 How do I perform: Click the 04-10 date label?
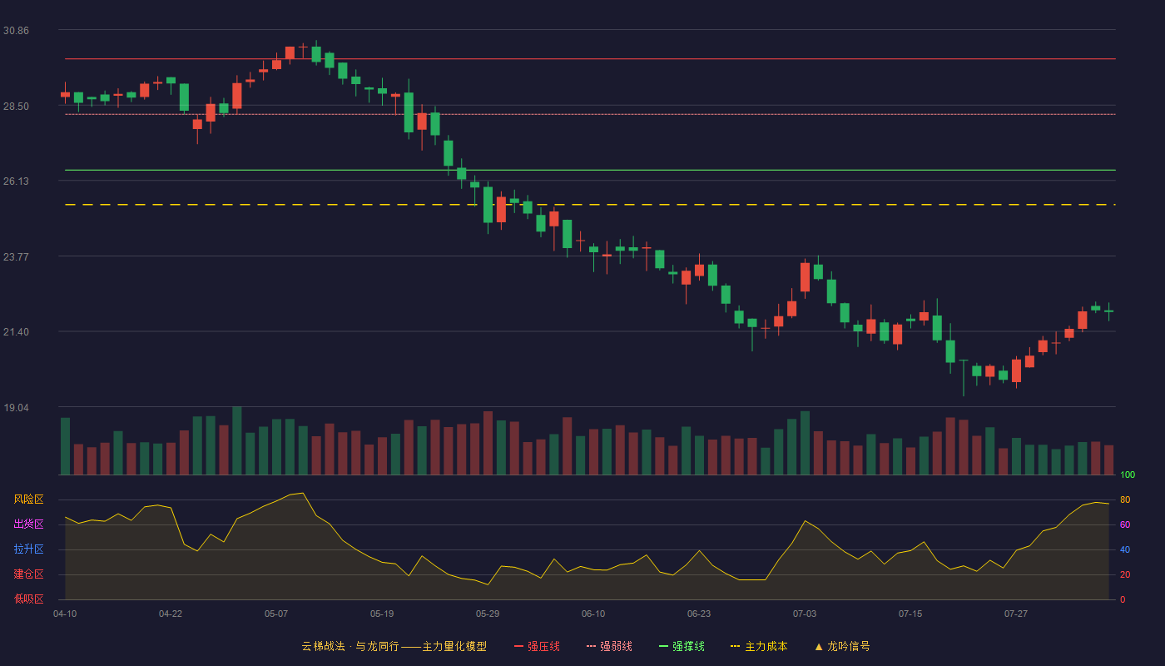tap(65, 614)
